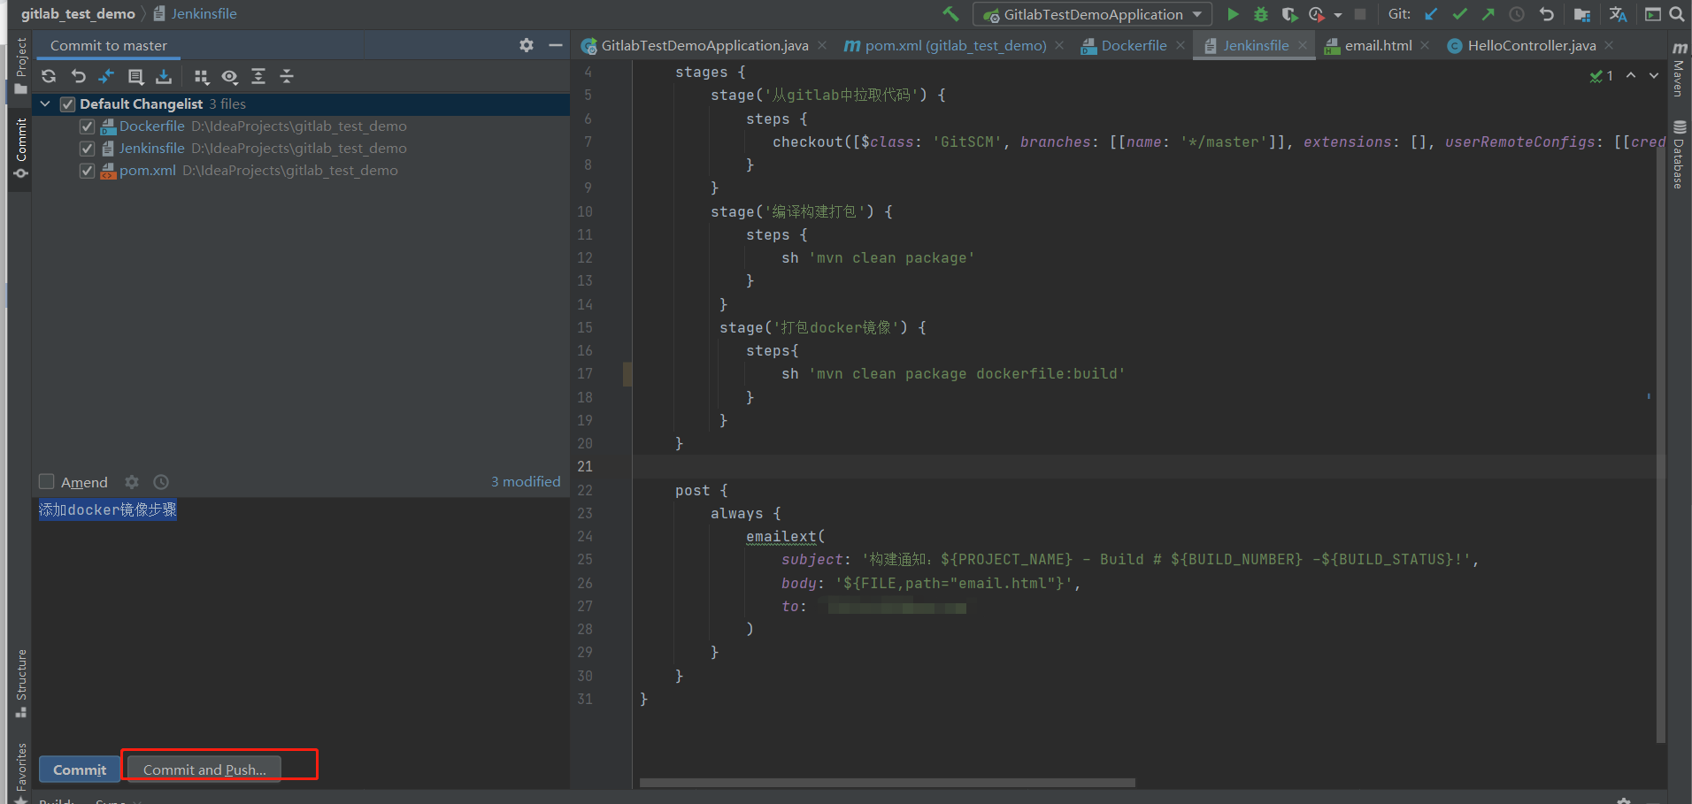The width and height of the screenshot is (1692, 804).
Task: Show Git history clock icon
Action: pos(1517,14)
